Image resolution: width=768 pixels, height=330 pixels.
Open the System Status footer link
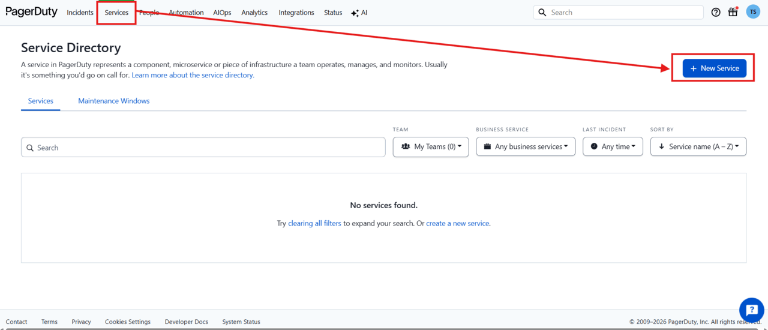[241, 322]
